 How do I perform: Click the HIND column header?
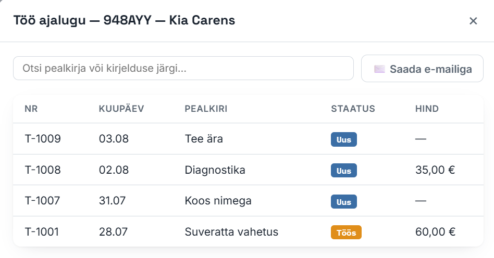click(427, 109)
